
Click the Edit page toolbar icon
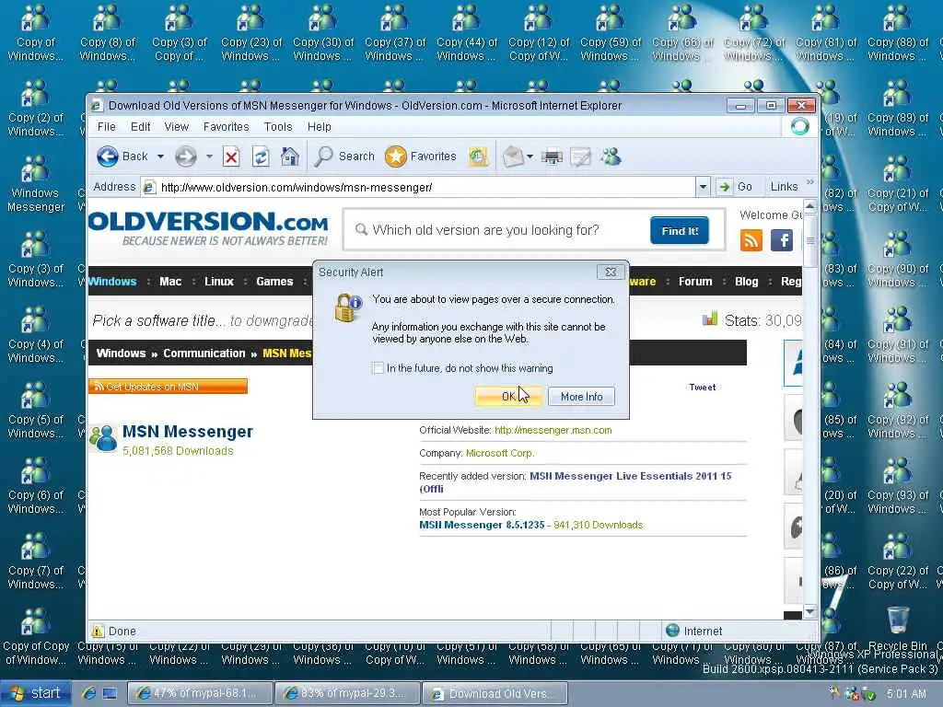[x=581, y=156]
